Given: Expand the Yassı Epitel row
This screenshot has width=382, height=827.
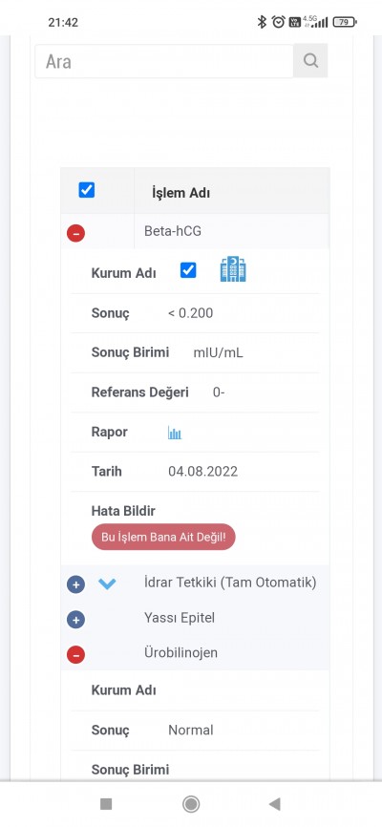Looking at the screenshot, I should [76, 620].
